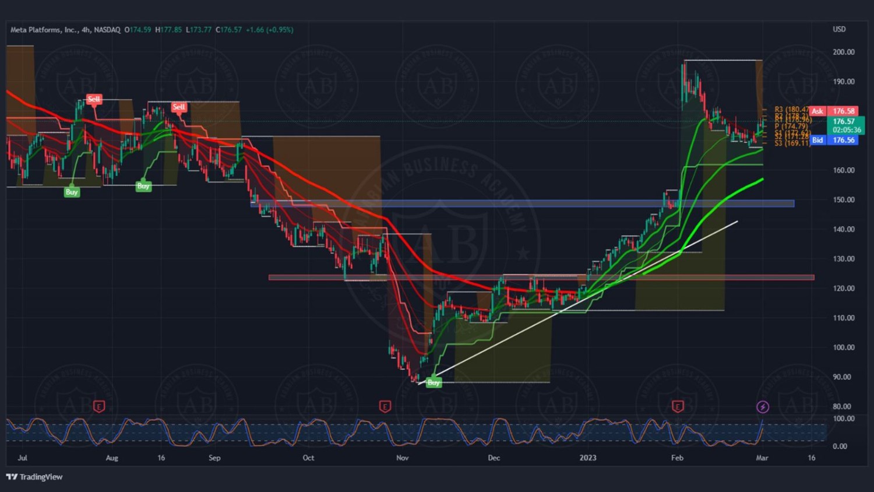Click the 16 date label after Mar
The image size is (874, 492).
(812, 458)
